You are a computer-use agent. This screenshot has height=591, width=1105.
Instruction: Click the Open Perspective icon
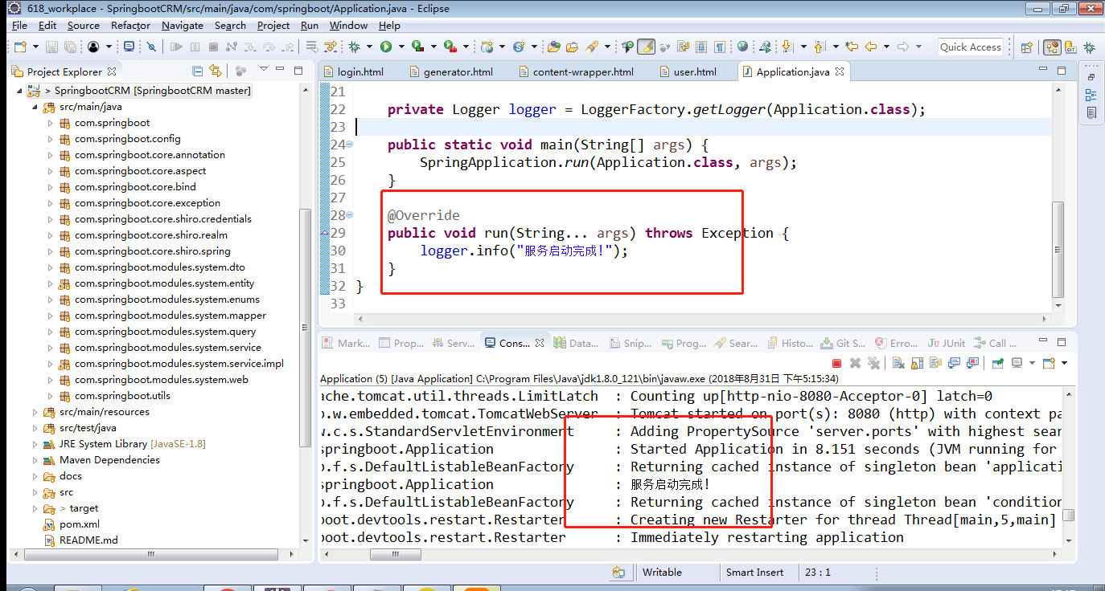(x=1027, y=47)
